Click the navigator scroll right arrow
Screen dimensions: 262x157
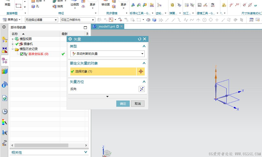coord(86,145)
